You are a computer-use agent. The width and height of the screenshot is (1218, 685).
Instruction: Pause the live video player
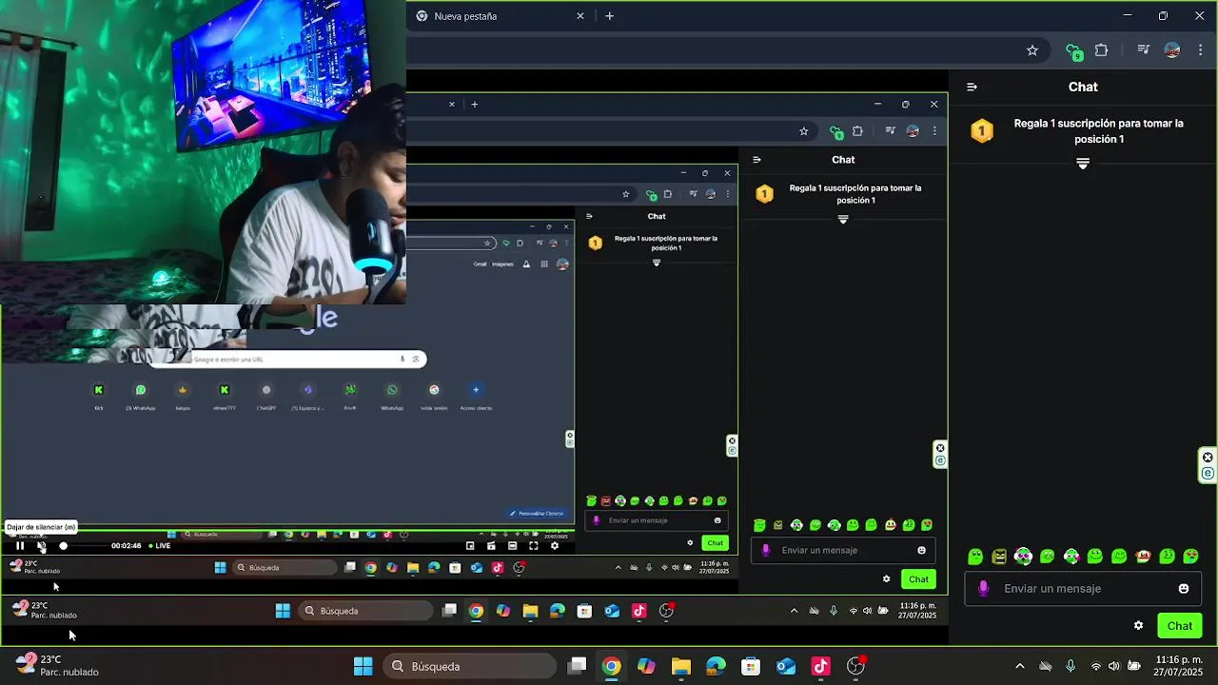pos(20,546)
